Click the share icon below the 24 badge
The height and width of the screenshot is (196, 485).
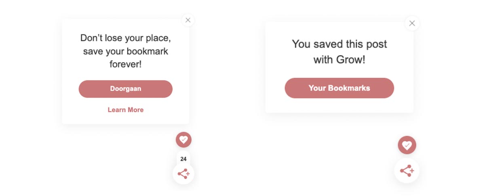183,174
